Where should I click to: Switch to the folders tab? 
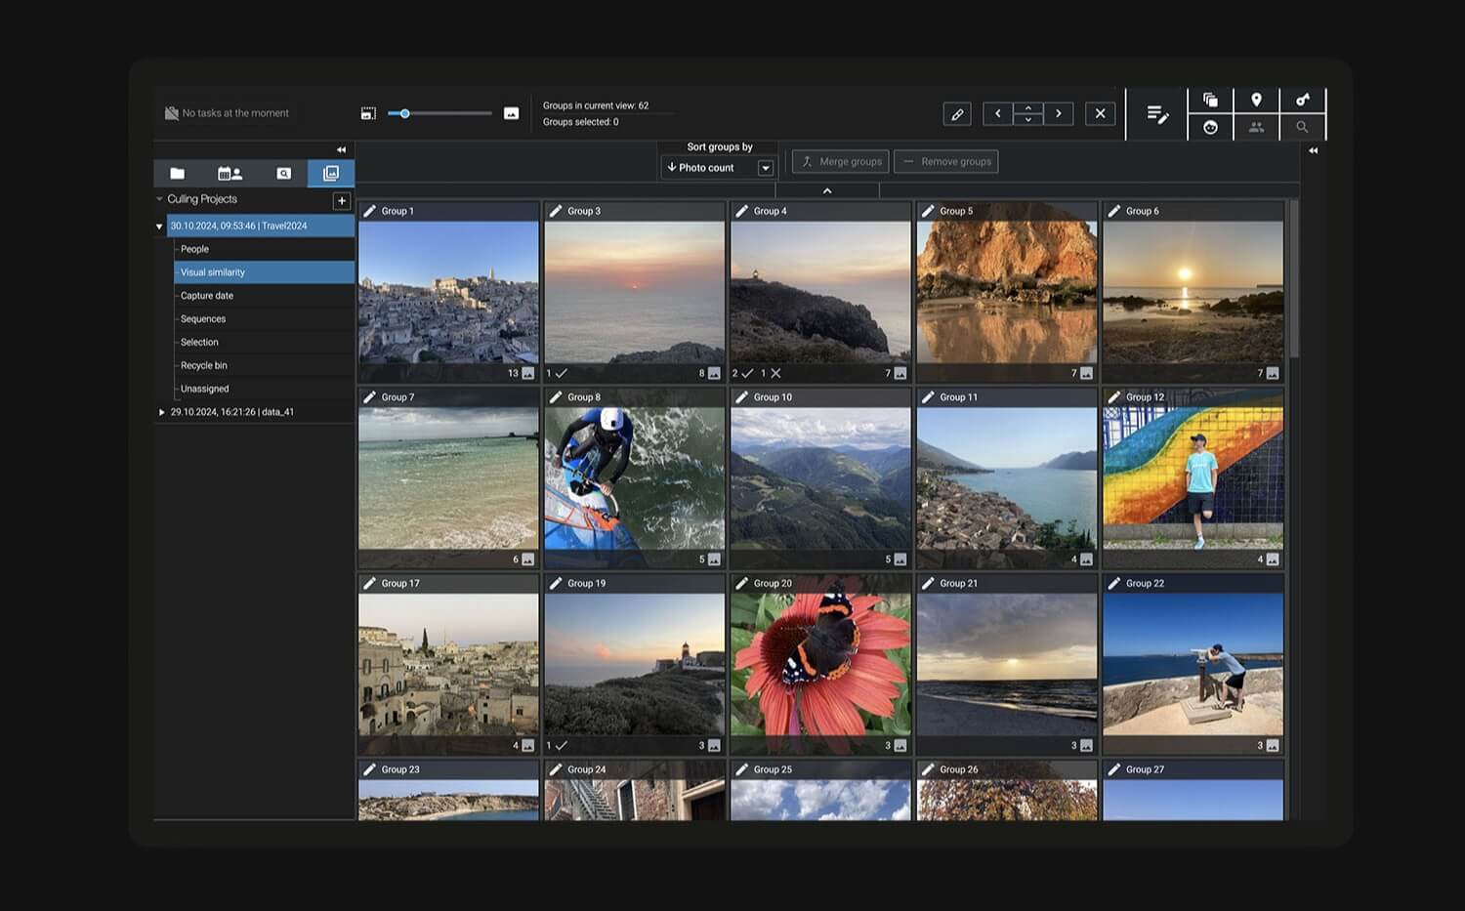(178, 173)
